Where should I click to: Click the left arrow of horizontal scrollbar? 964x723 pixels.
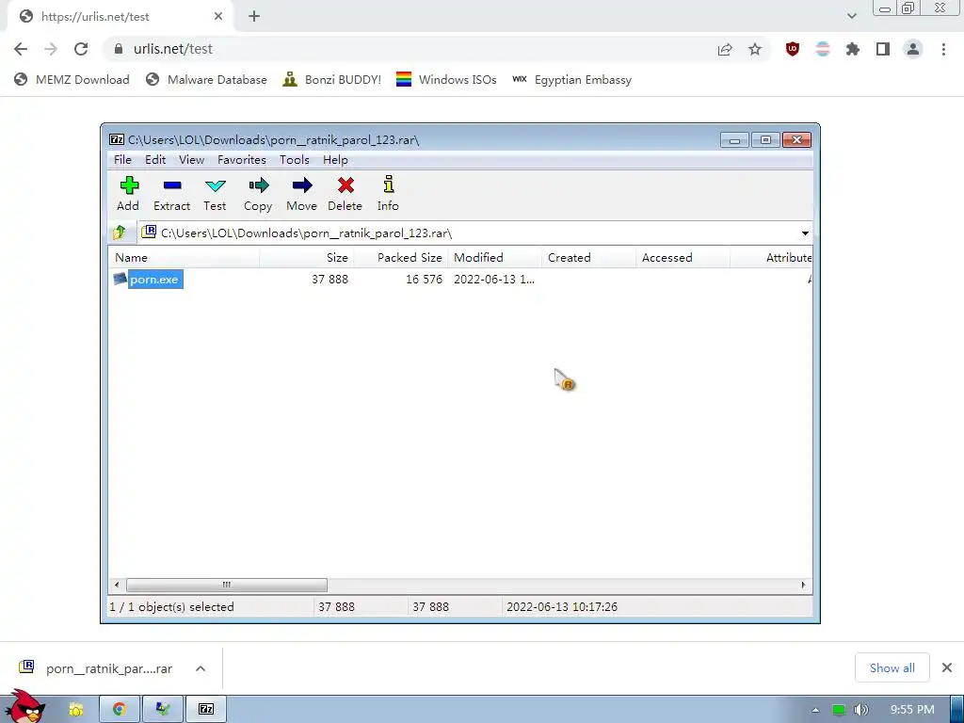click(117, 585)
